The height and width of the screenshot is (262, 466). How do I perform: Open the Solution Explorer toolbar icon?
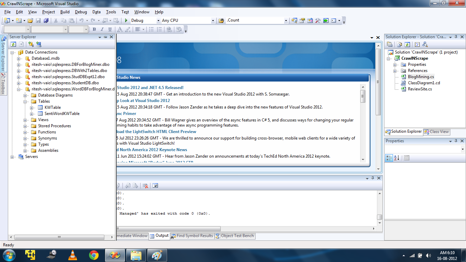pyautogui.click(x=294, y=20)
